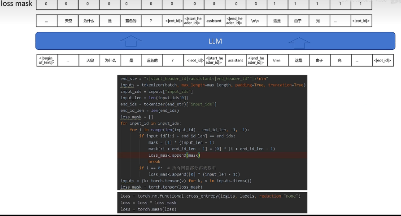Click the 光 token in the output row
401x216 pixels.
(319, 21)
